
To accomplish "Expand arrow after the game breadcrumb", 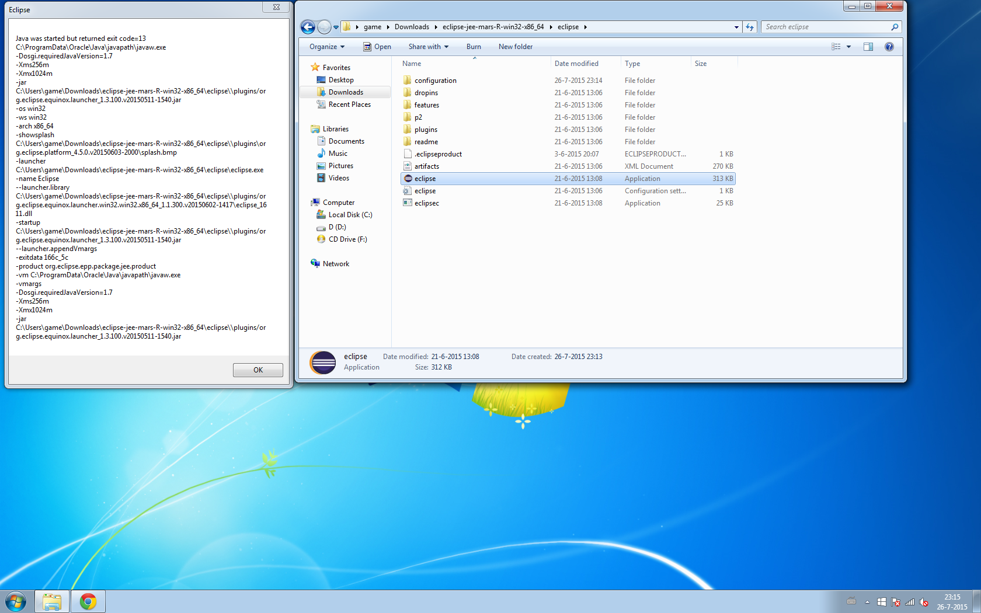I will point(388,27).
